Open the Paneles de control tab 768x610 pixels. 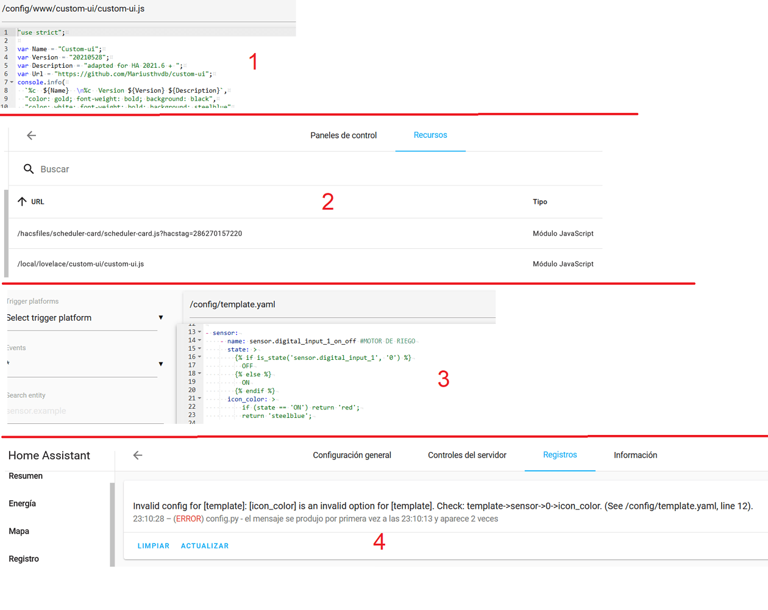343,135
